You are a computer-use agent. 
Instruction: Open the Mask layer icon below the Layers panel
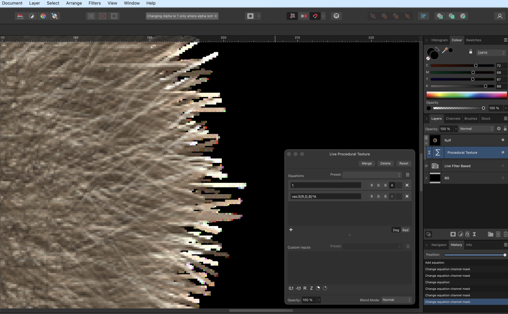click(453, 234)
